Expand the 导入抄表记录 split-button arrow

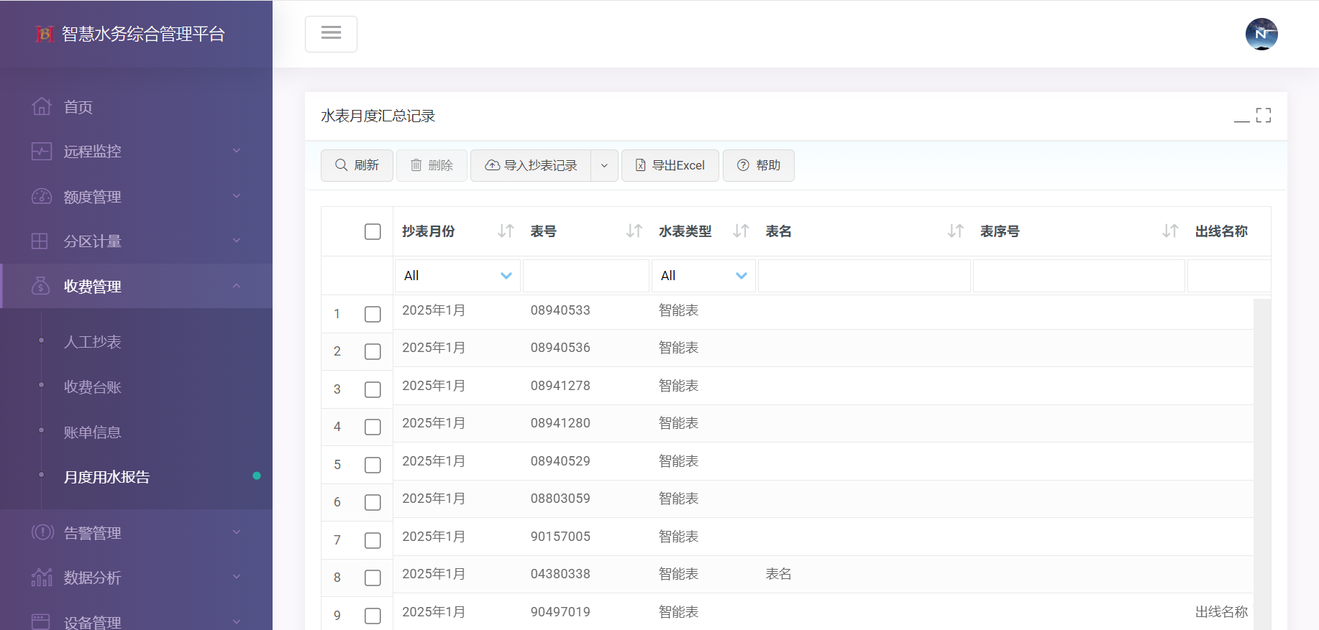[x=604, y=166]
